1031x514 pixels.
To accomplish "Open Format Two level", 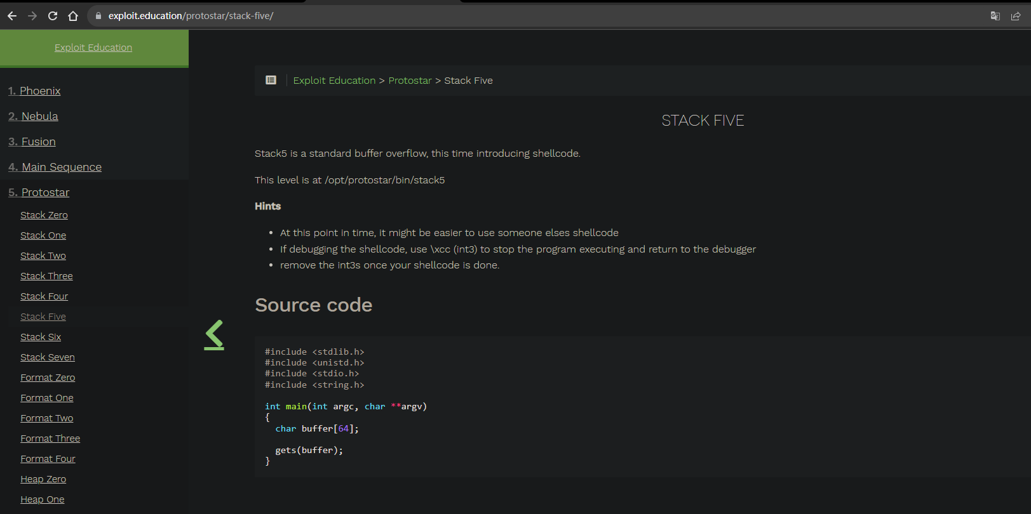I will [47, 418].
